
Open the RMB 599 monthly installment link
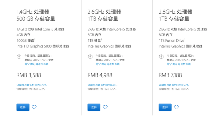click(x=174, y=85)
